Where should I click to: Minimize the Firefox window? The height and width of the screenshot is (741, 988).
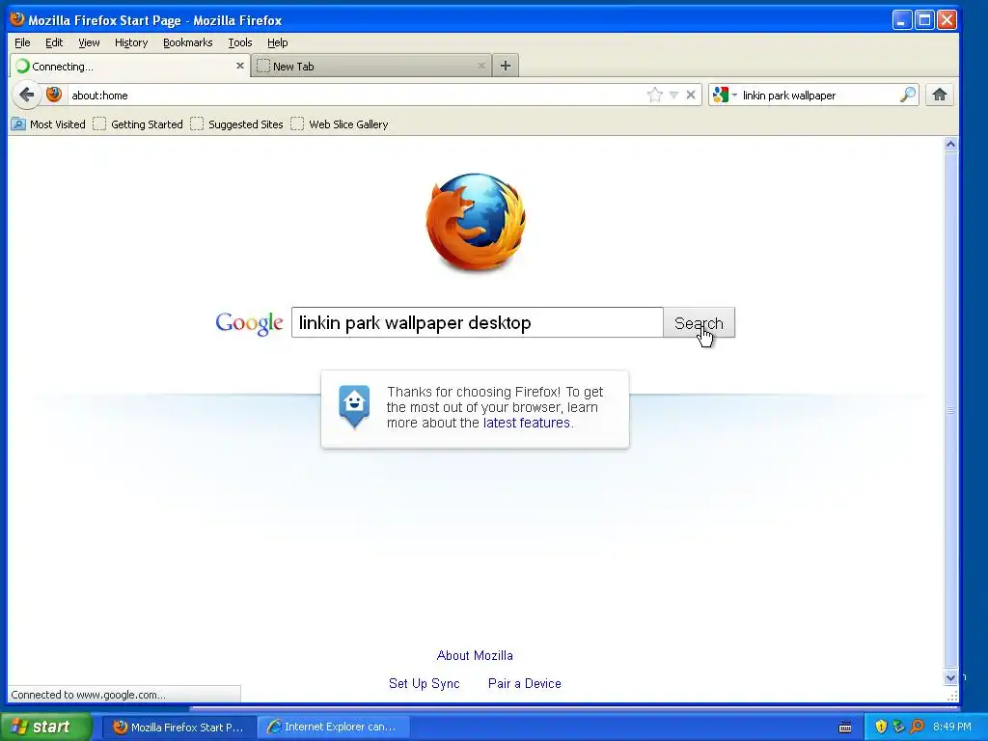tap(902, 20)
